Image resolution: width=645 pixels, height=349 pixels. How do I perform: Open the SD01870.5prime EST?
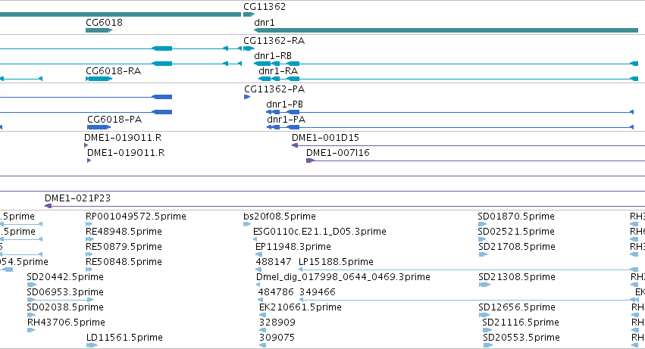pos(483,224)
